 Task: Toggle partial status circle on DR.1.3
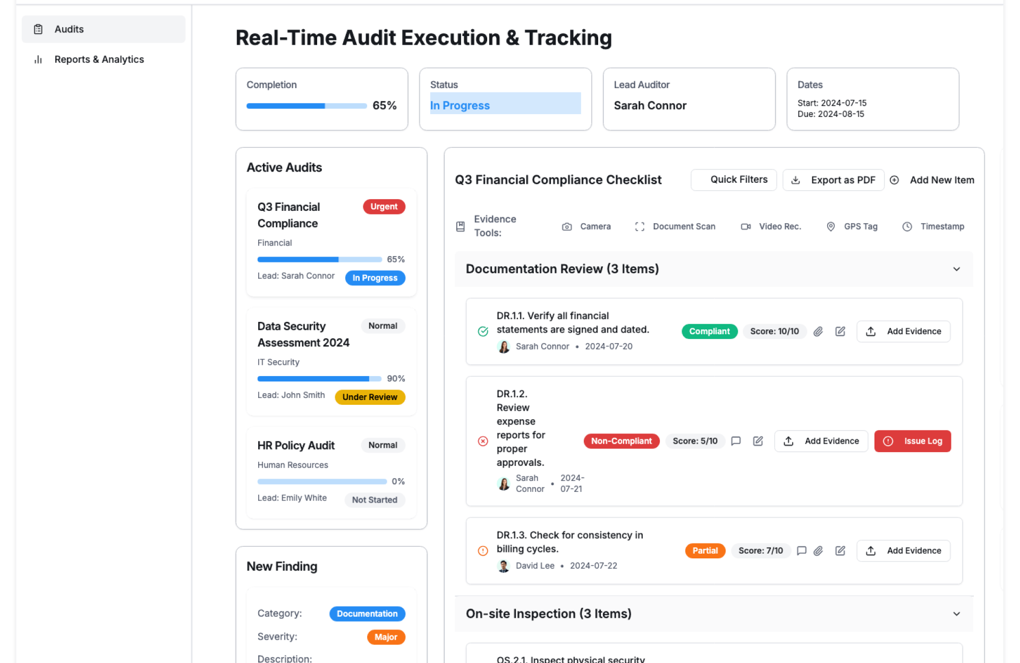(x=483, y=551)
